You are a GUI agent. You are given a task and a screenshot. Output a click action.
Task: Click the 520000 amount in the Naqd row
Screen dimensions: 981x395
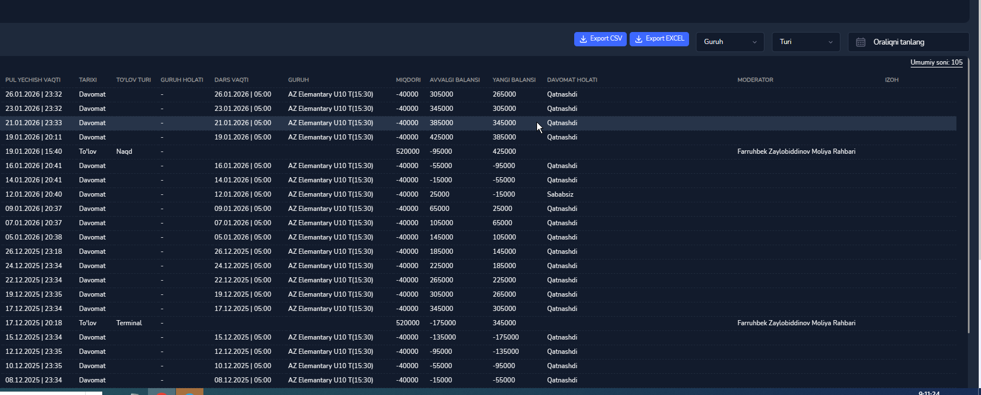pos(407,151)
